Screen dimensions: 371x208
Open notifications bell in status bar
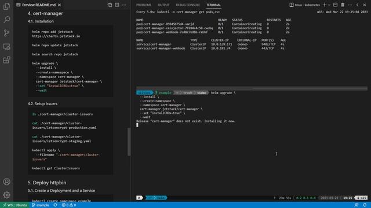(365, 205)
